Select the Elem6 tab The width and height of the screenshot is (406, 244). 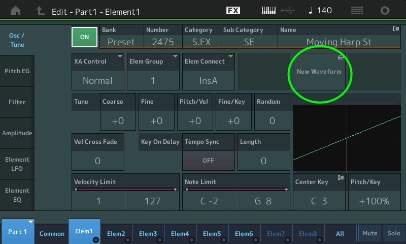click(244, 234)
